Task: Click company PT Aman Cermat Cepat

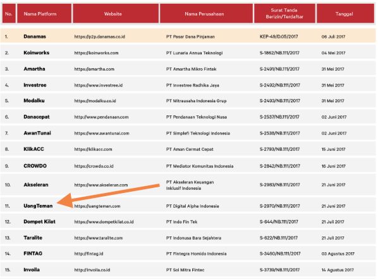Action: [x=190, y=149]
